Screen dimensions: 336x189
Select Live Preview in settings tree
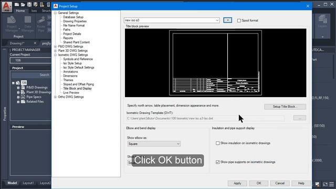tap(71, 93)
